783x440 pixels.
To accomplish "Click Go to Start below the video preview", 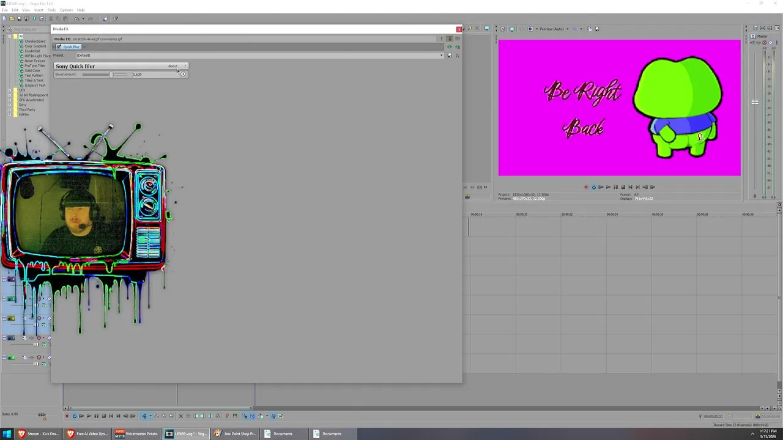I will 630,187.
